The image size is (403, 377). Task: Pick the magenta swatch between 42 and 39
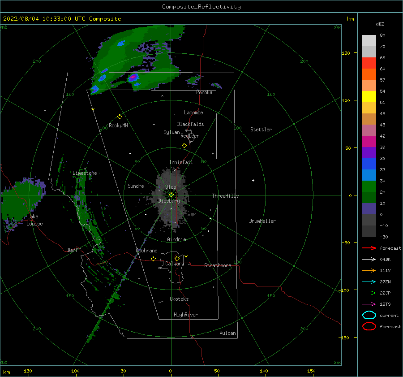tap(369, 142)
